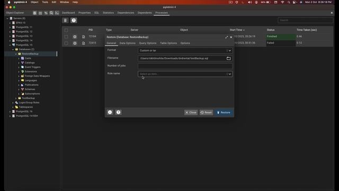The image size is (339, 191).
Task: Switch to Table Options tab
Action: [168, 43]
